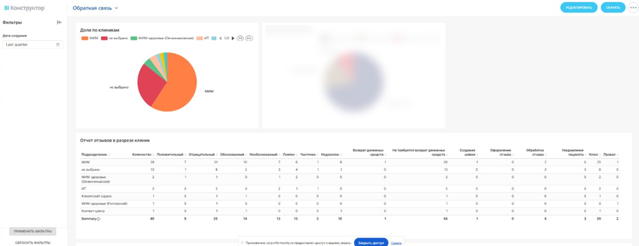Click Закрыть доступ screen-sharing button
This screenshot has height=246, width=639.
[x=371, y=243]
